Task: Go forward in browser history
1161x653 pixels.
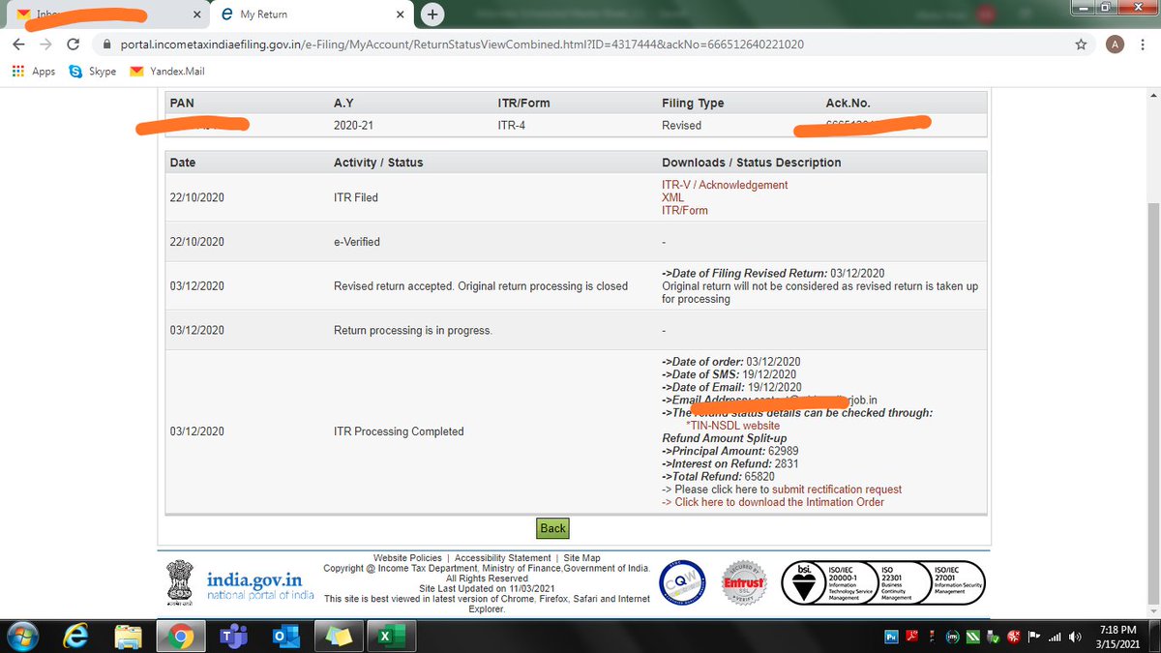Action: pyautogui.click(x=45, y=45)
